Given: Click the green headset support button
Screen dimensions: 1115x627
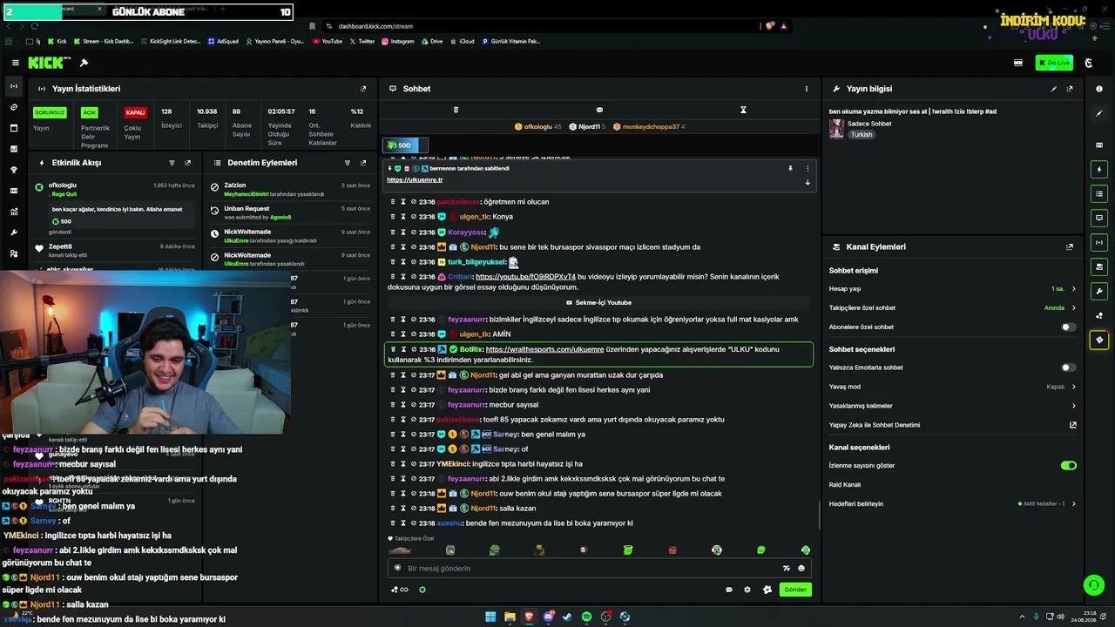Looking at the screenshot, I should point(1093,585).
